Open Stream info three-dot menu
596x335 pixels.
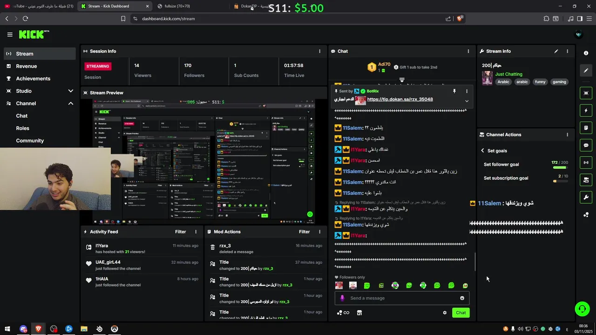pyautogui.click(x=567, y=51)
